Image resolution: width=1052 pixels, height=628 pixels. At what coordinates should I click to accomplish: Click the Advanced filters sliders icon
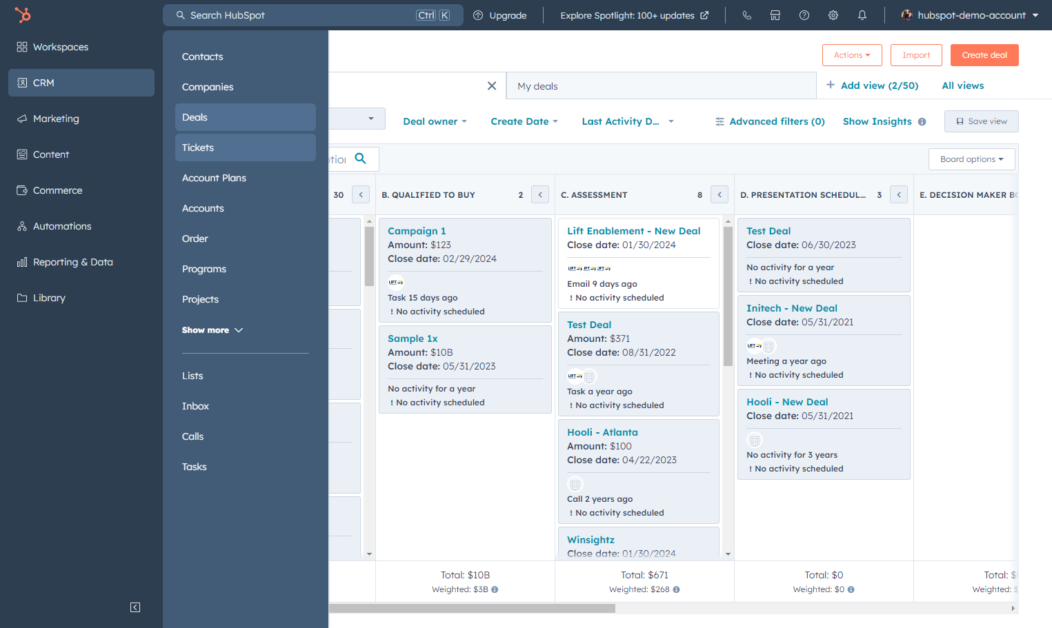pyautogui.click(x=719, y=122)
